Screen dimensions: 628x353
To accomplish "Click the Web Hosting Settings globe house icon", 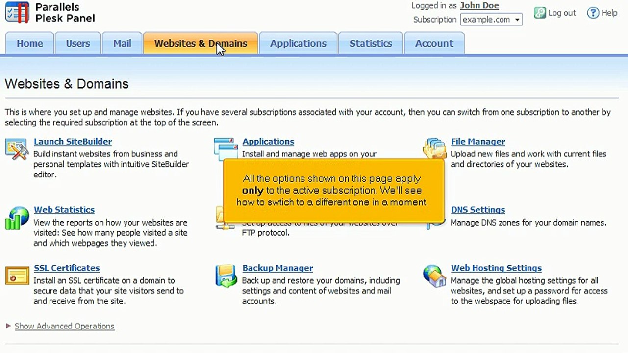I will coord(435,276).
